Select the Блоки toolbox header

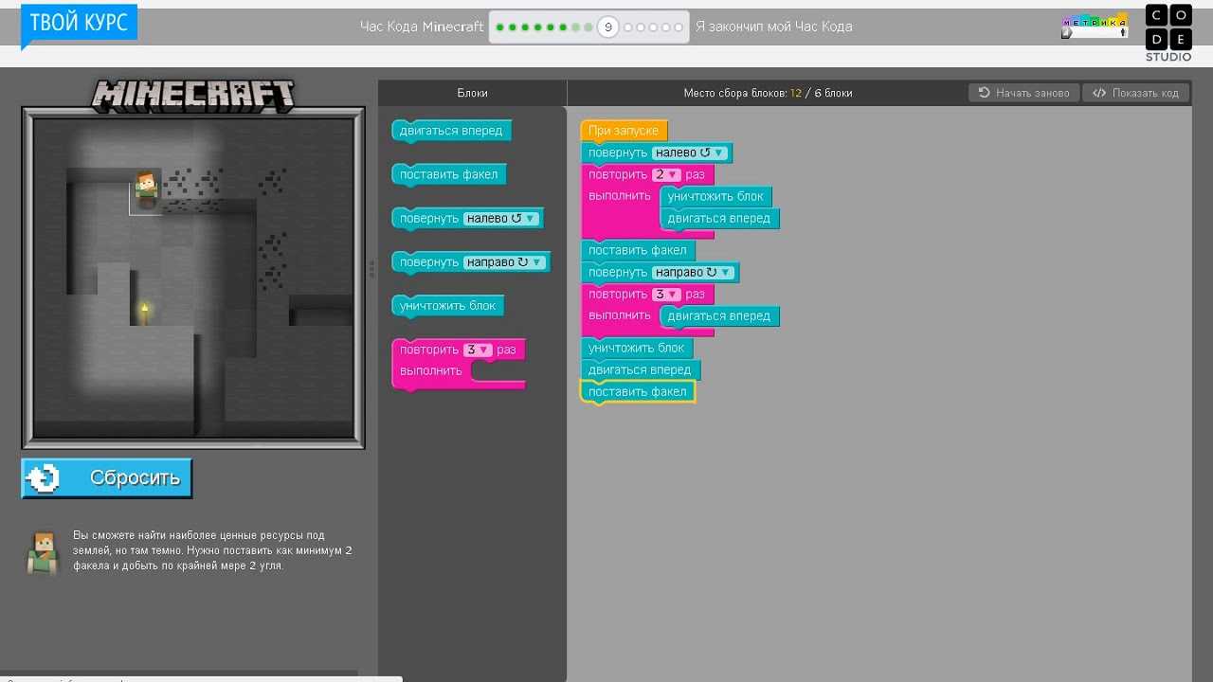[472, 93]
